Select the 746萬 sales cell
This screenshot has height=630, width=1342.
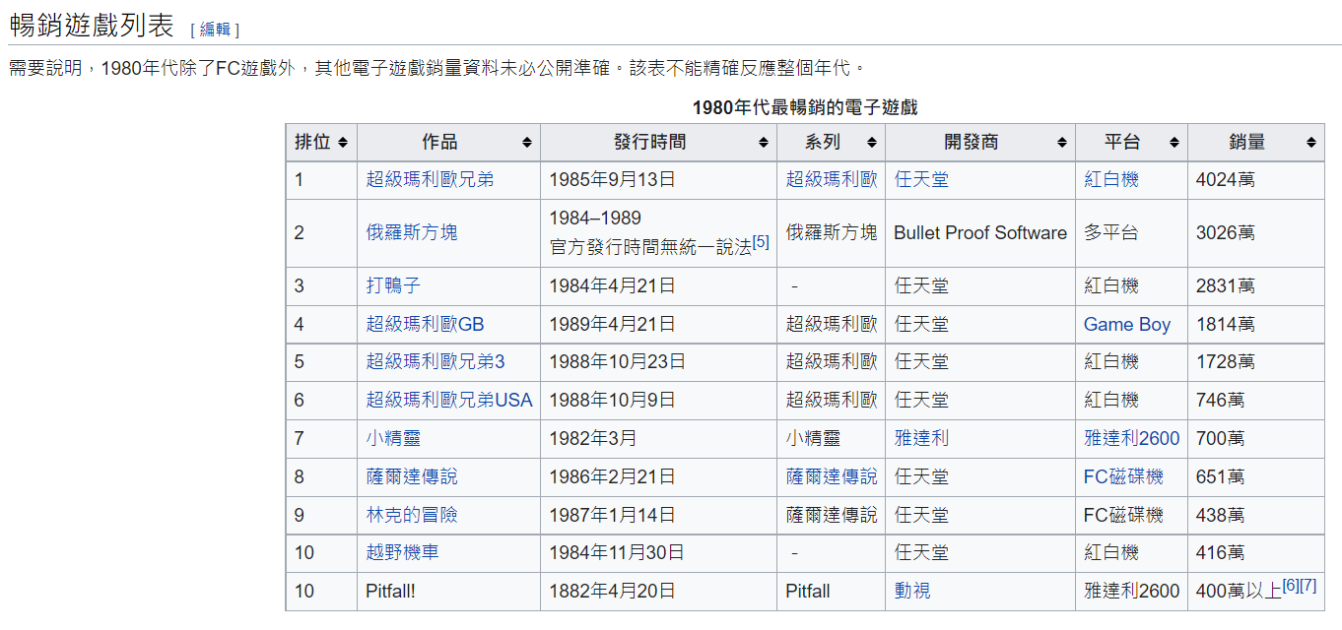click(x=1255, y=401)
